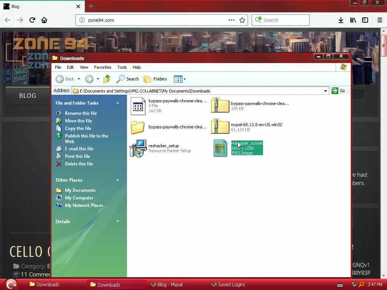The image size is (387, 290).
Task: Select the 165 KB bypass-paywalls zip icon
Action: coord(220,106)
